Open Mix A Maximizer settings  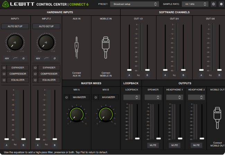point(79,97)
